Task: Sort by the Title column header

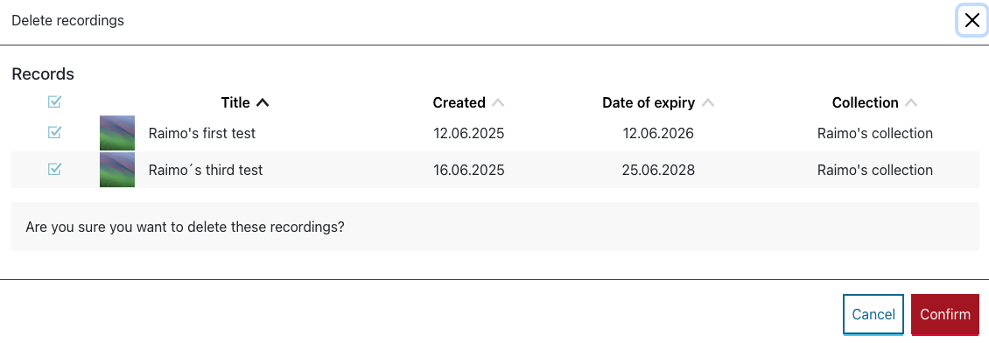Action: (235, 102)
